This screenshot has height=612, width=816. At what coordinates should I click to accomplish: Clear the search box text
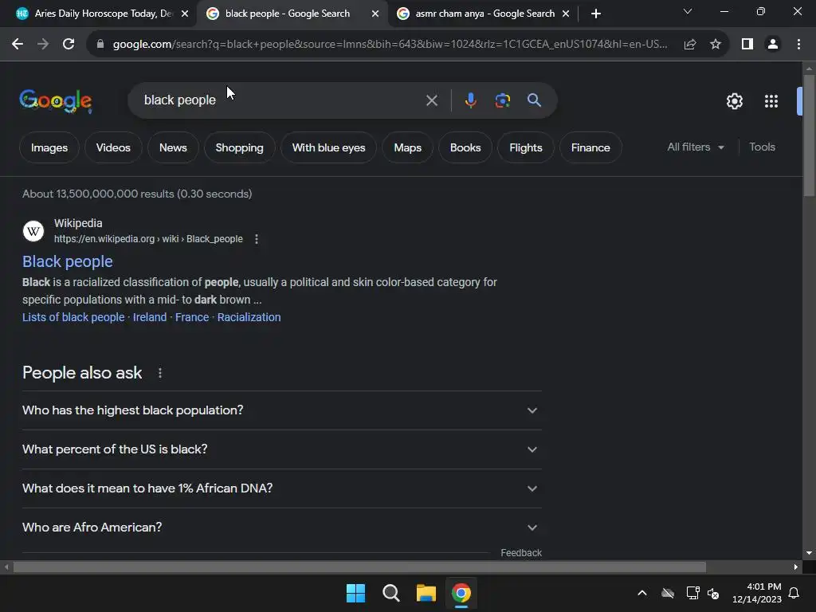[431, 100]
